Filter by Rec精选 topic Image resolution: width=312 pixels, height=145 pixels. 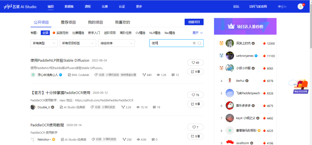(170, 33)
